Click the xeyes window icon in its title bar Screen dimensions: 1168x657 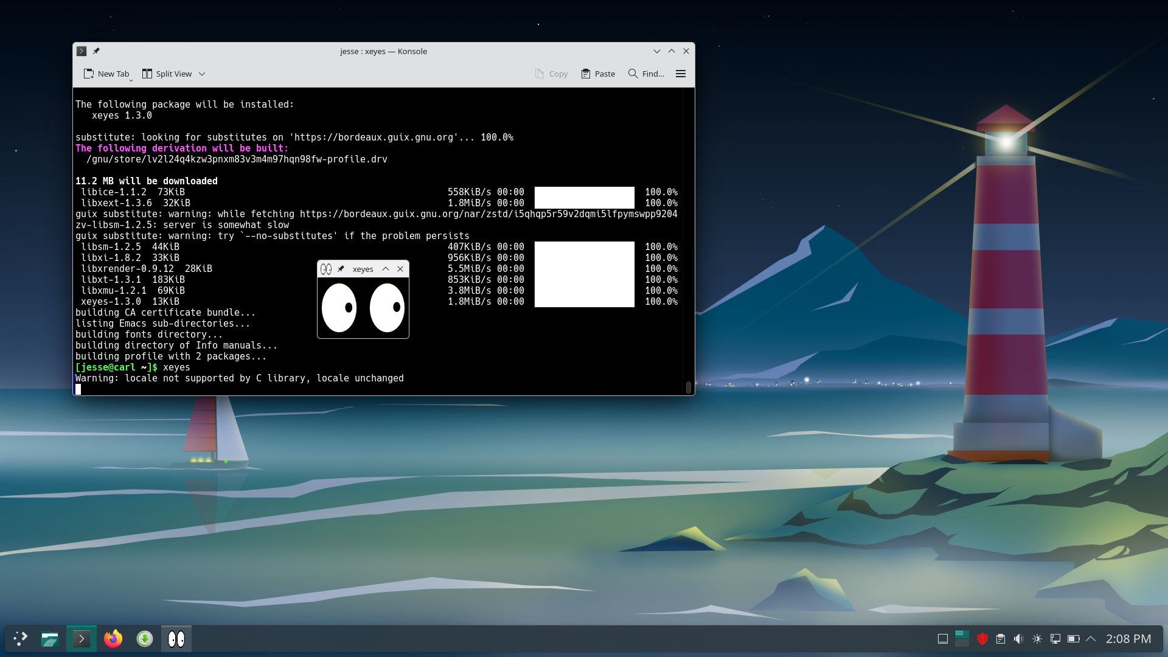point(326,269)
